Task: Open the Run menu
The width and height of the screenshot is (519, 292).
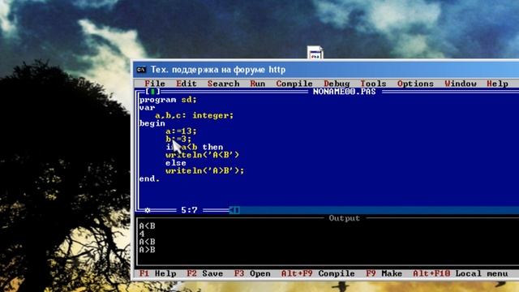Action: click(258, 84)
